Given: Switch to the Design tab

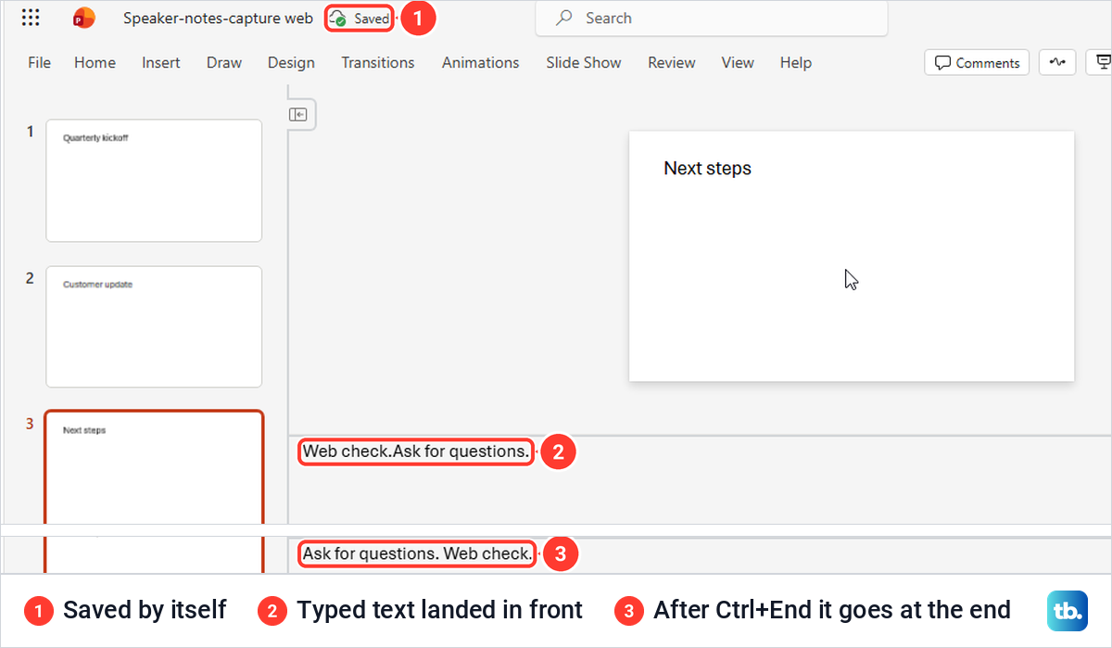Looking at the screenshot, I should pyautogui.click(x=291, y=62).
